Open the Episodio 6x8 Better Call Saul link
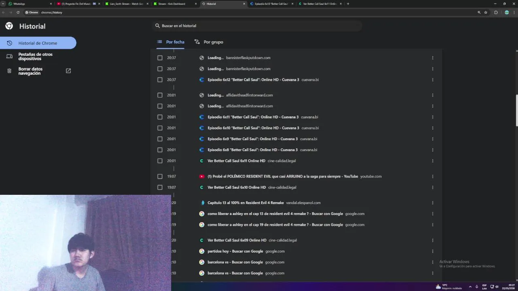 (x=253, y=150)
